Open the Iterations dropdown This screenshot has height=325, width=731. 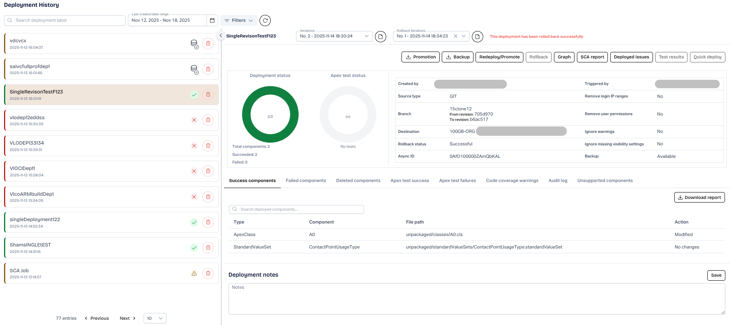[334, 36]
